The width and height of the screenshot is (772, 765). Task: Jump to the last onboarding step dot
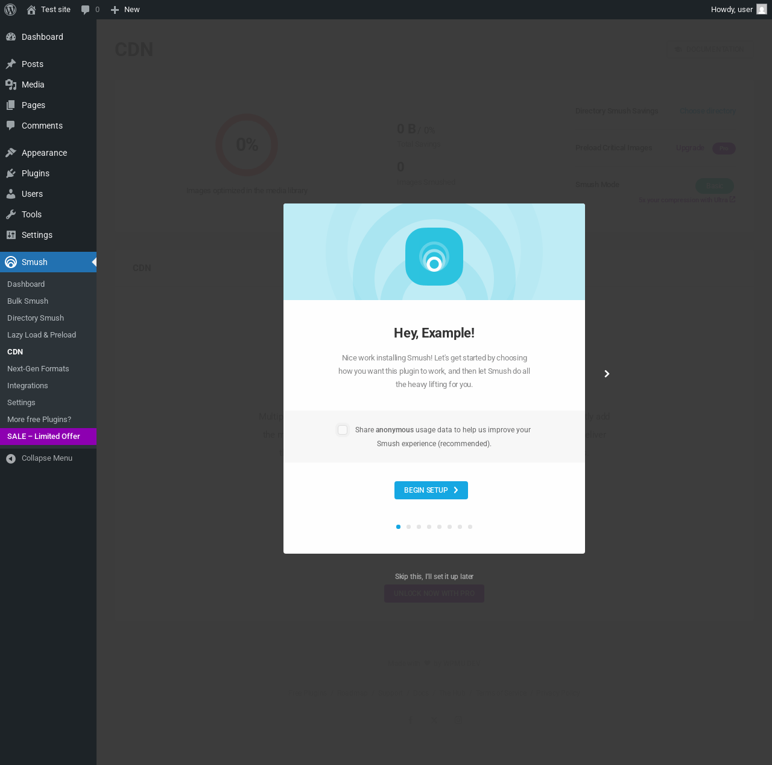[x=470, y=527]
